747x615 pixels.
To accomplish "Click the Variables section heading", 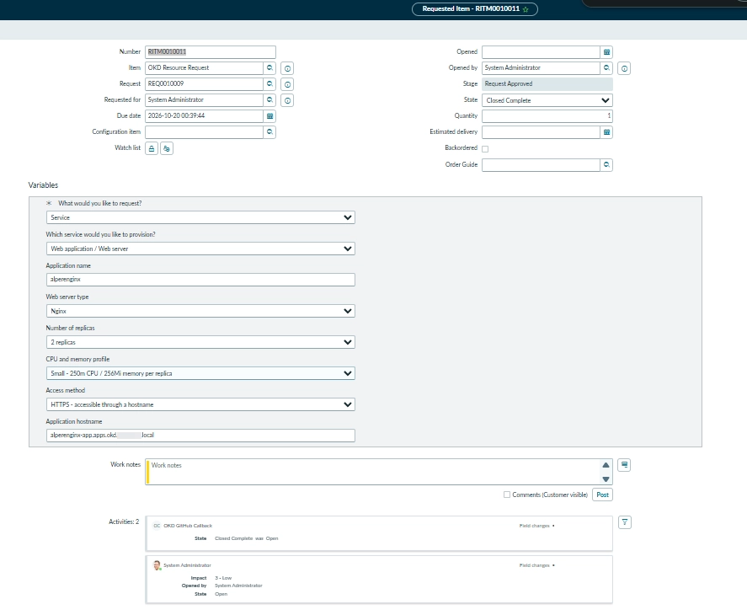I will click(x=43, y=185).
